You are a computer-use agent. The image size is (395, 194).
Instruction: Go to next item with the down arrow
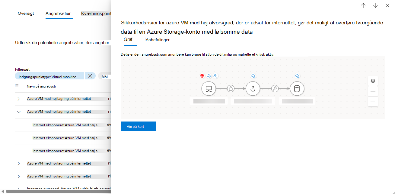[x=375, y=5]
